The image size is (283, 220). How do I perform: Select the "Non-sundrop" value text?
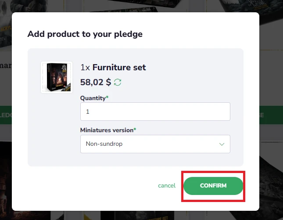104,144
